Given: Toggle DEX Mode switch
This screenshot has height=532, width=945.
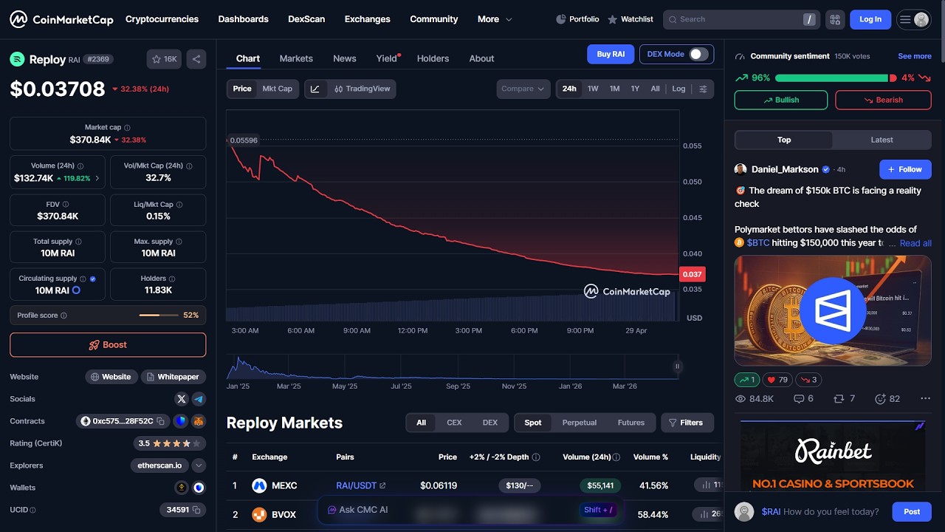Looking at the screenshot, I should tap(698, 54).
